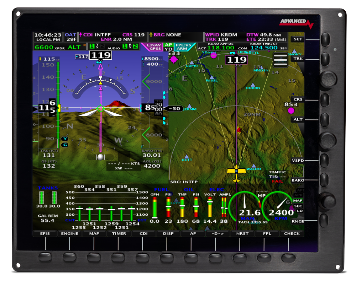Switch to the EFIS page softkey
The image size is (356, 286).
coord(44,233)
